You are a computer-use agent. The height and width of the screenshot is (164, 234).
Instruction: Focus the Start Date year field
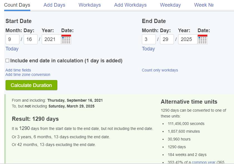click(x=51, y=39)
